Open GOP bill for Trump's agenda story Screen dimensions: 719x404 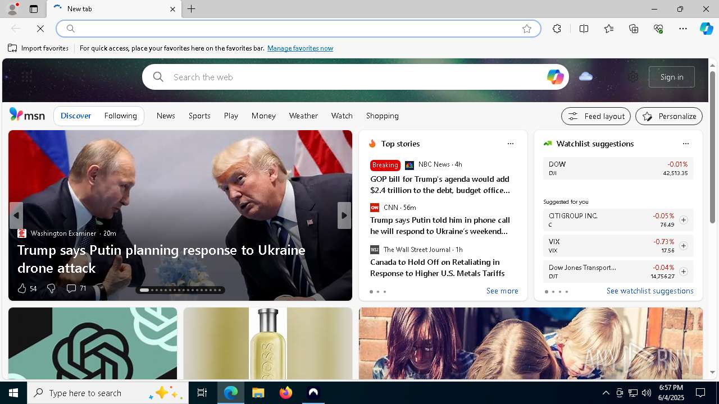click(x=440, y=185)
